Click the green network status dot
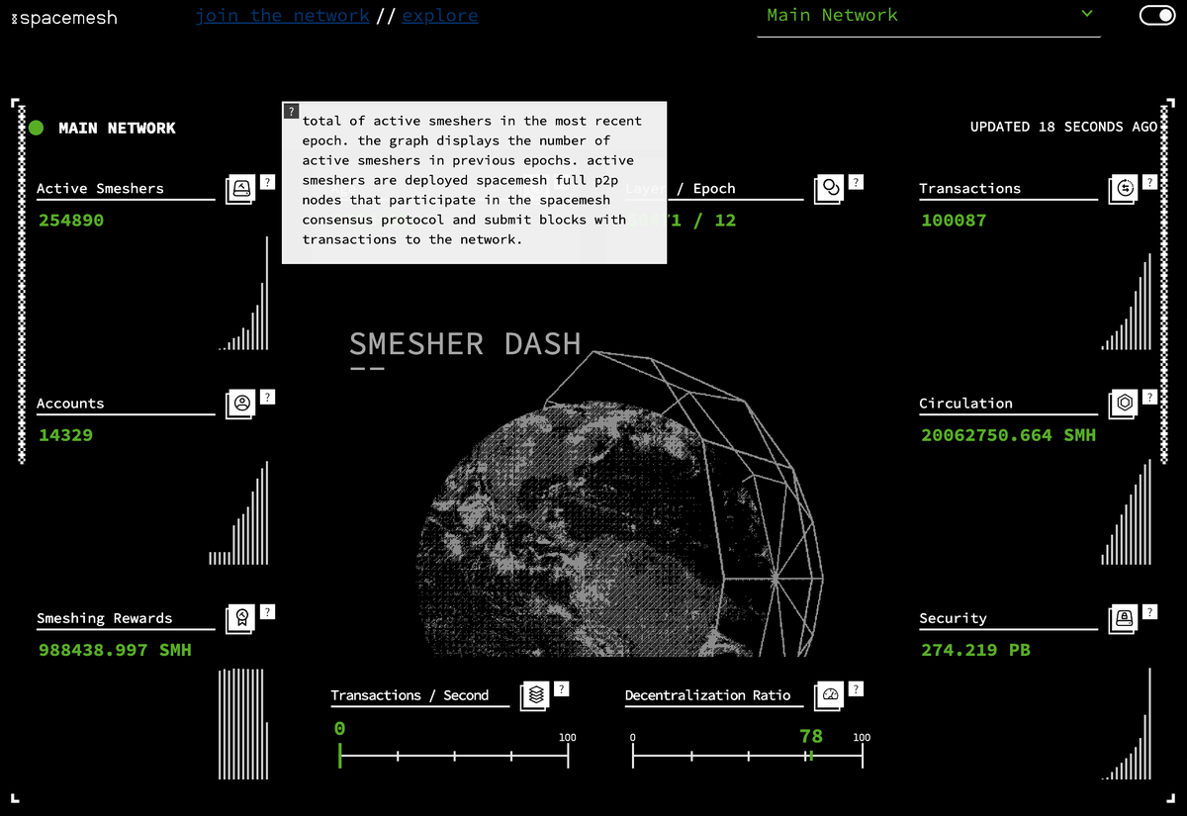Image resolution: width=1187 pixels, height=816 pixels. click(36, 128)
